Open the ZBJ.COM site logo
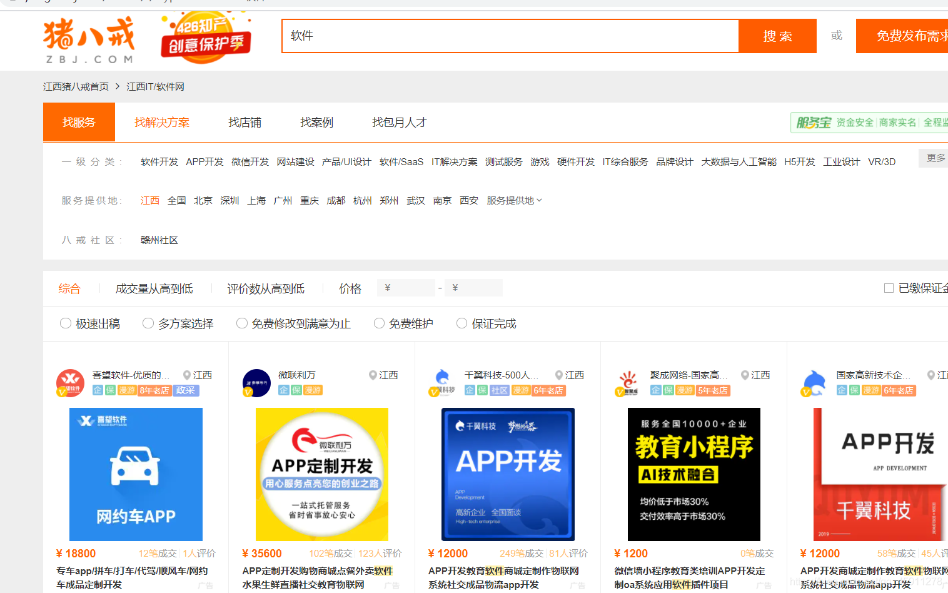This screenshot has height=593, width=948. (x=88, y=41)
